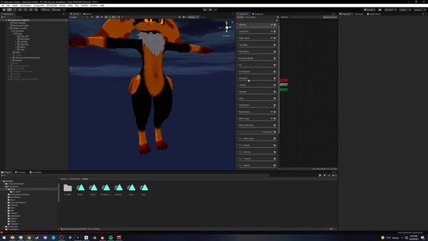Click the scene orientation gizmo
Viewport: 428px width, 241px height.
(227, 27)
